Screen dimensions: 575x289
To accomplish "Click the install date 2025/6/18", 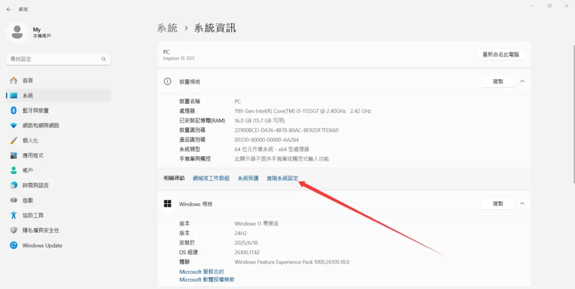I will (x=247, y=242).
